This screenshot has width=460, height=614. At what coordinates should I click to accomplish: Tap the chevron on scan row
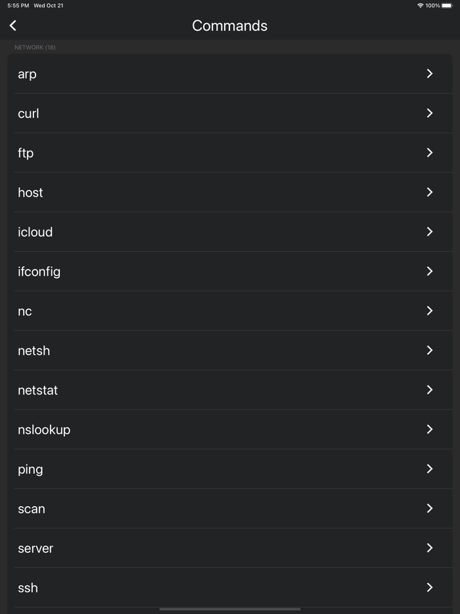pos(430,508)
